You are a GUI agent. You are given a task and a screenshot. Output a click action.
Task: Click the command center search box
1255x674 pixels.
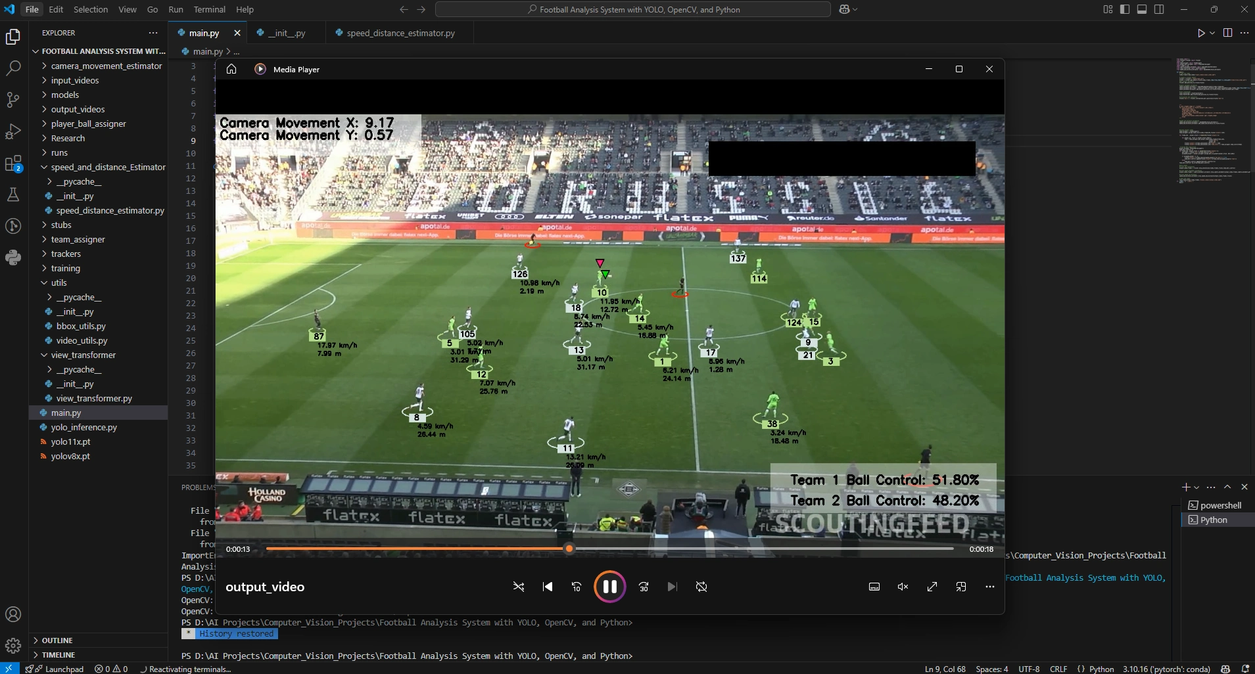pyautogui.click(x=633, y=9)
